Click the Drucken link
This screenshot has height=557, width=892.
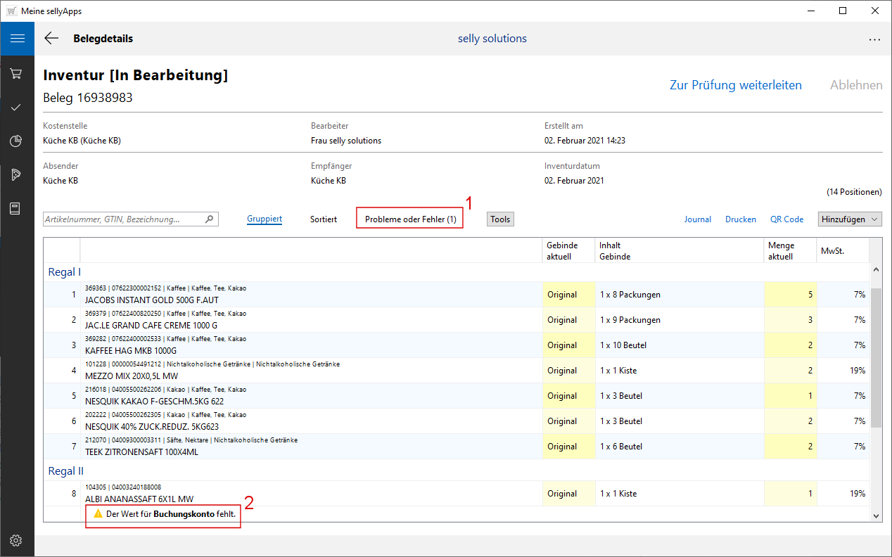741,219
